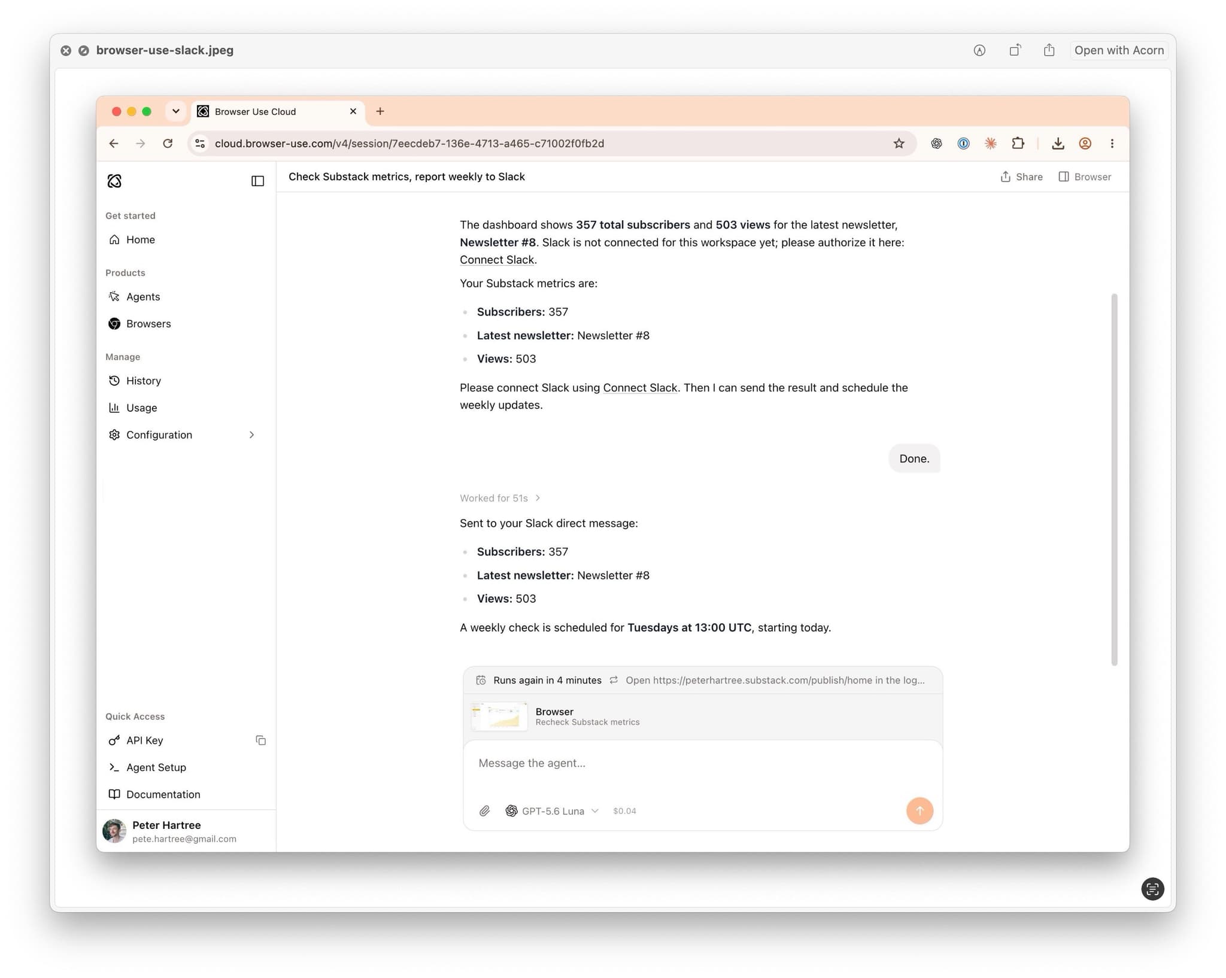Open the Configuration menu item
Viewport: 1226px width, 978px height.
point(159,435)
